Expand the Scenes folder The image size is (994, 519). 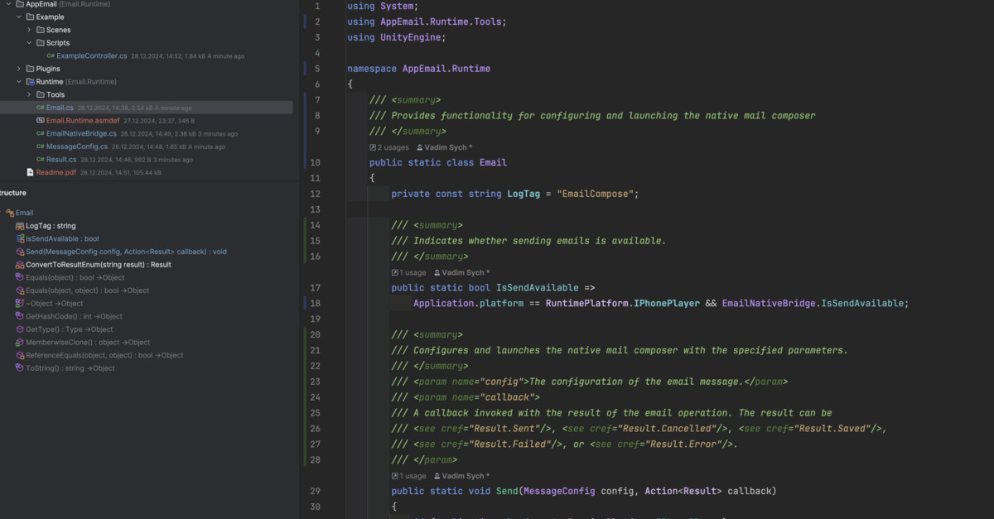click(x=29, y=30)
